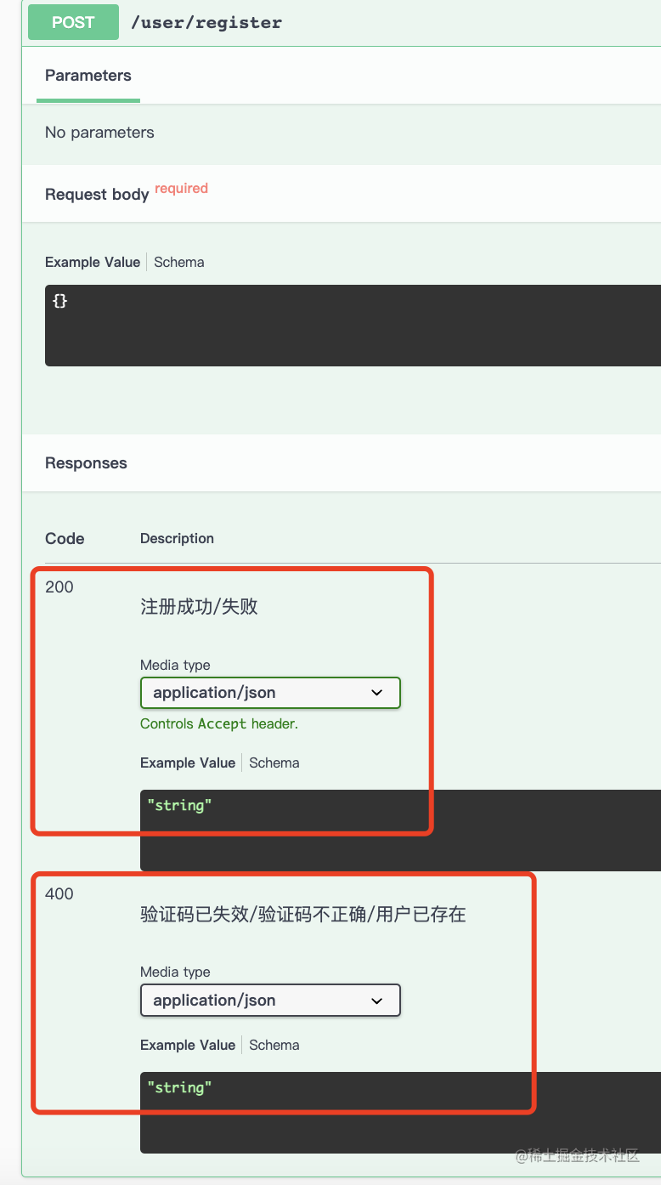
Task: Click the 注册成功/失败 response description
Action: point(199,607)
